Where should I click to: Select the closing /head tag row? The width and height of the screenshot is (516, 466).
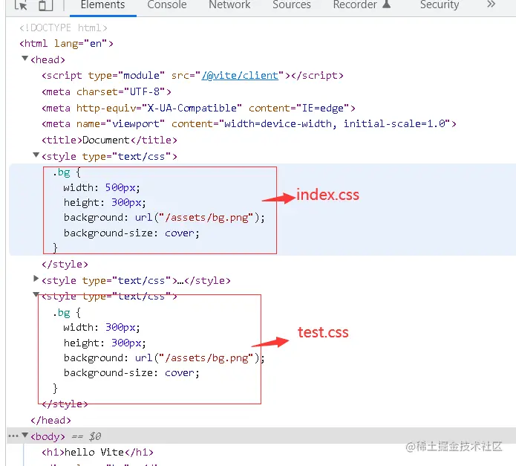click(50, 420)
